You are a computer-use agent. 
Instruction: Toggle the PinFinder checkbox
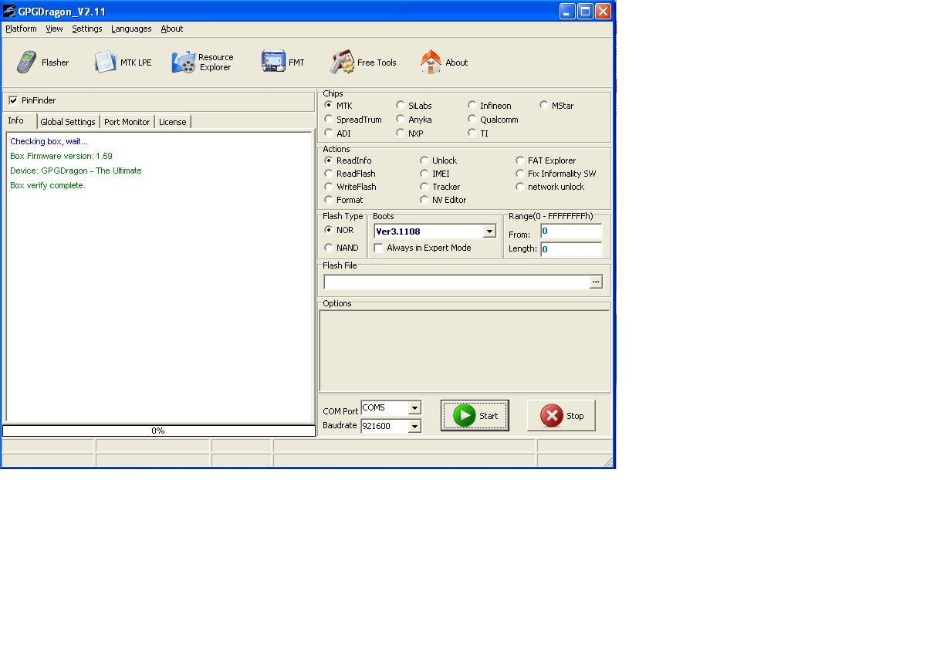[13, 100]
